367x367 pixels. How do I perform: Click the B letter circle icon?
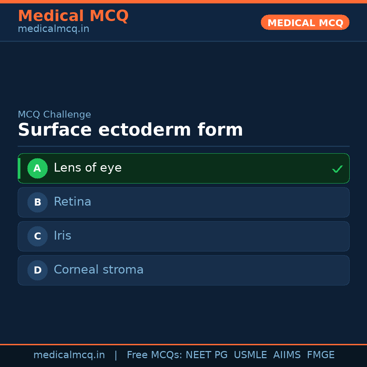[x=37, y=202]
